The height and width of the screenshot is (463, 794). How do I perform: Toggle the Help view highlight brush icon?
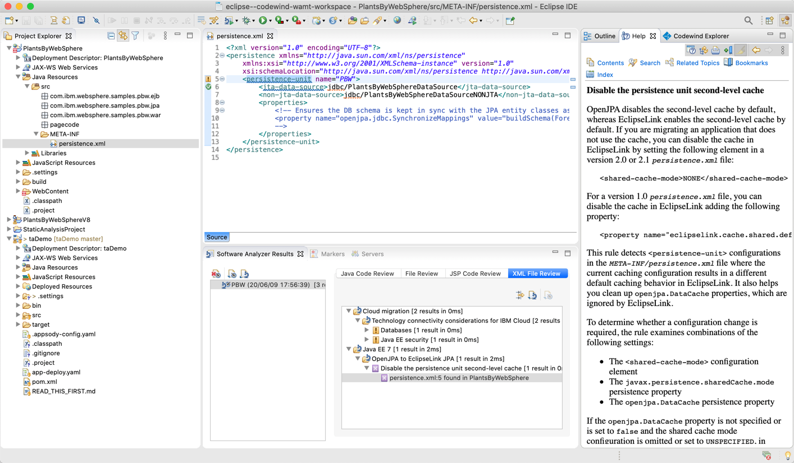741,50
